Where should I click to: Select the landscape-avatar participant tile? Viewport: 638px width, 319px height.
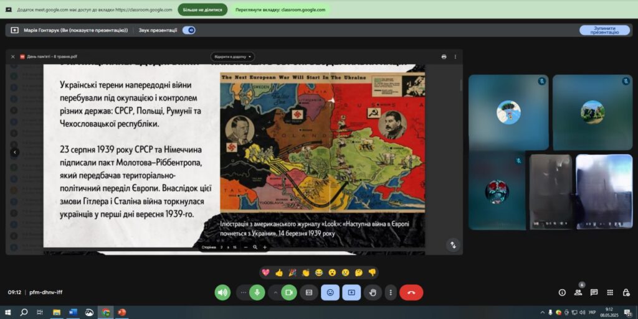[x=593, y=113]
